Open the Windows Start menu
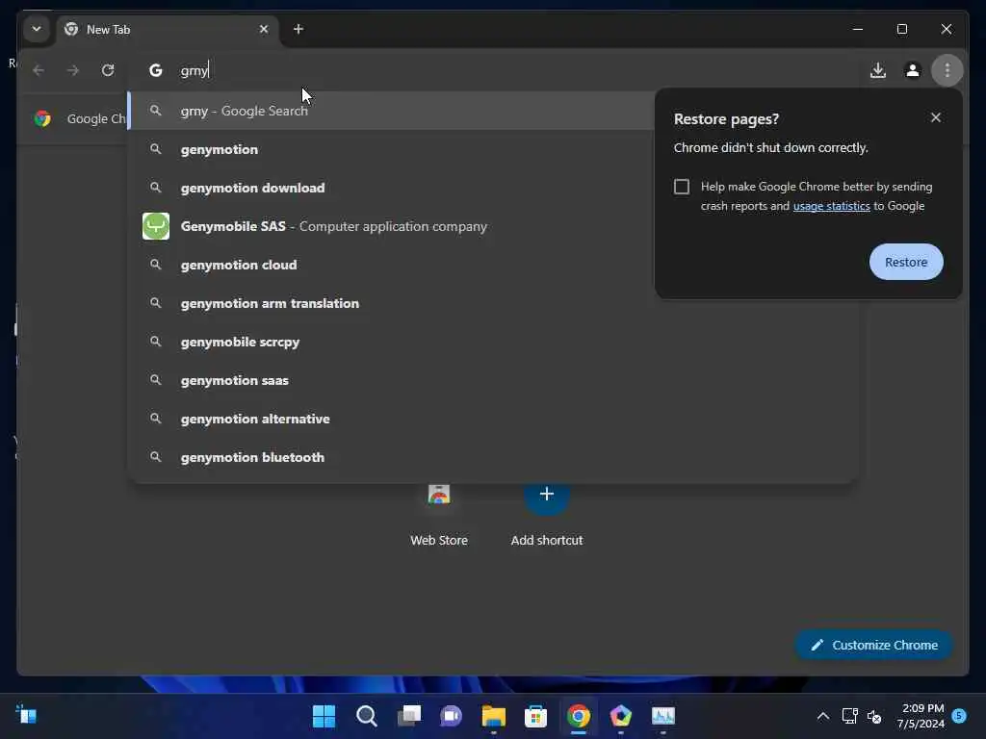Viewport: 986px width, 739px height. 324,716
